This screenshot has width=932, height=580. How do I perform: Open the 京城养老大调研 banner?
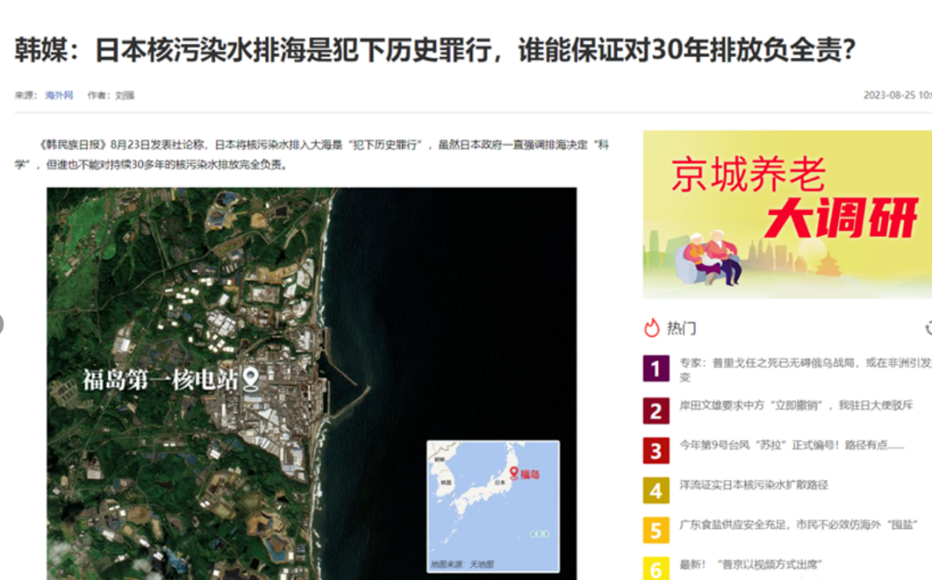[x=787, y=214]
